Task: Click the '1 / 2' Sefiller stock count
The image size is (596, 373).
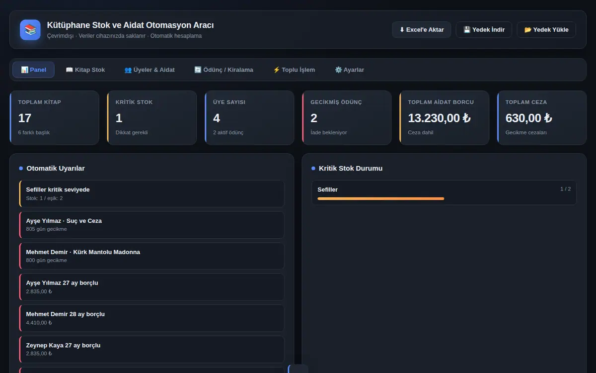Action: point(565,189)
